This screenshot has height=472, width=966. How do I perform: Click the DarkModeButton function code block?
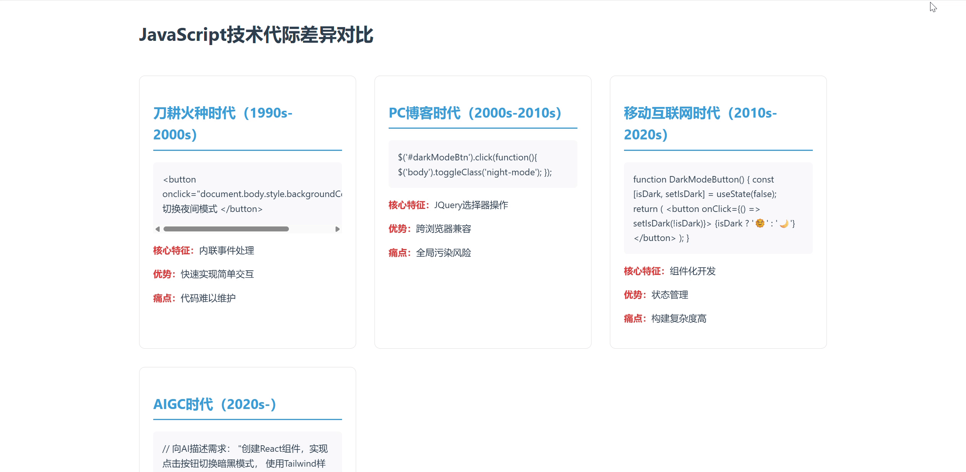[718, 209]
